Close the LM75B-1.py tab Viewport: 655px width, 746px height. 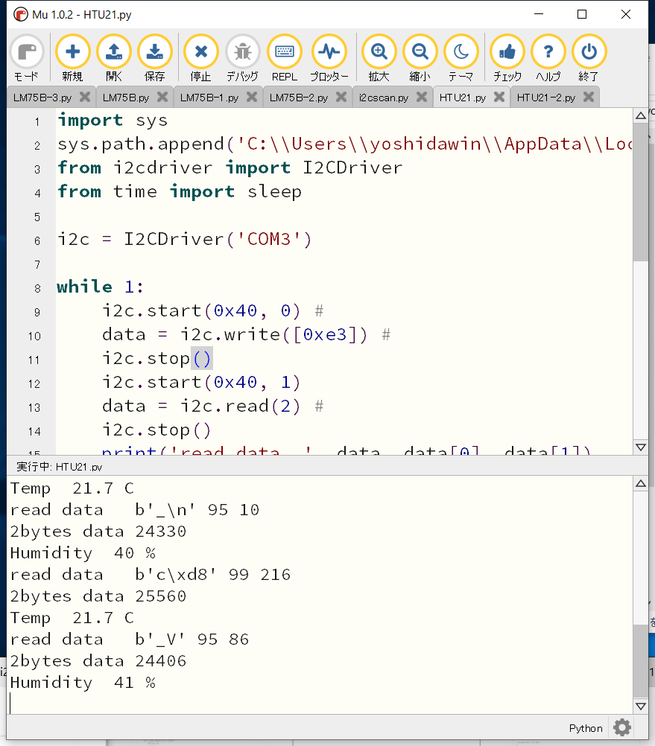(x=252, y=97)
